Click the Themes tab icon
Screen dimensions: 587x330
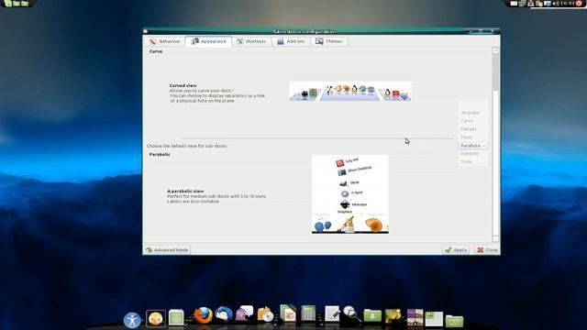(319, 41)
